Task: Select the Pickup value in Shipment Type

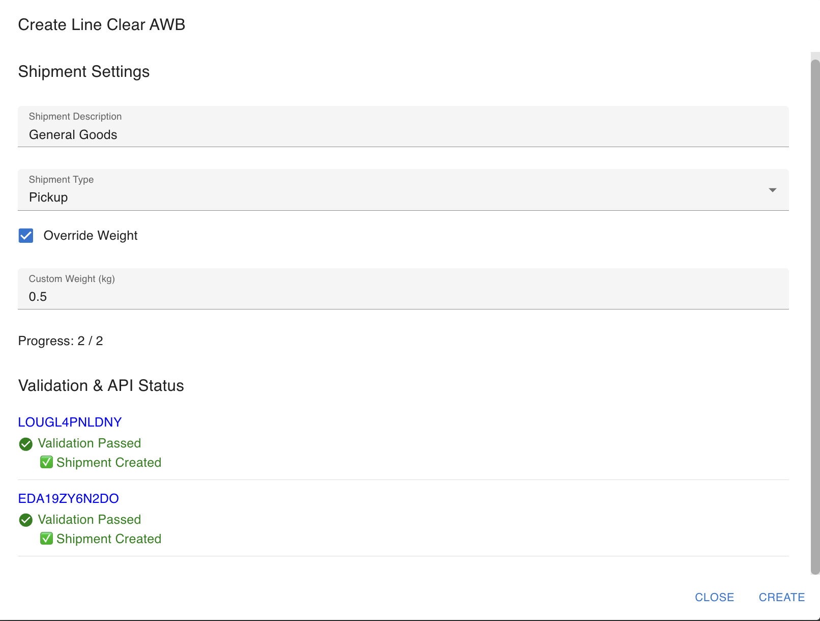Action: [48, 197]
